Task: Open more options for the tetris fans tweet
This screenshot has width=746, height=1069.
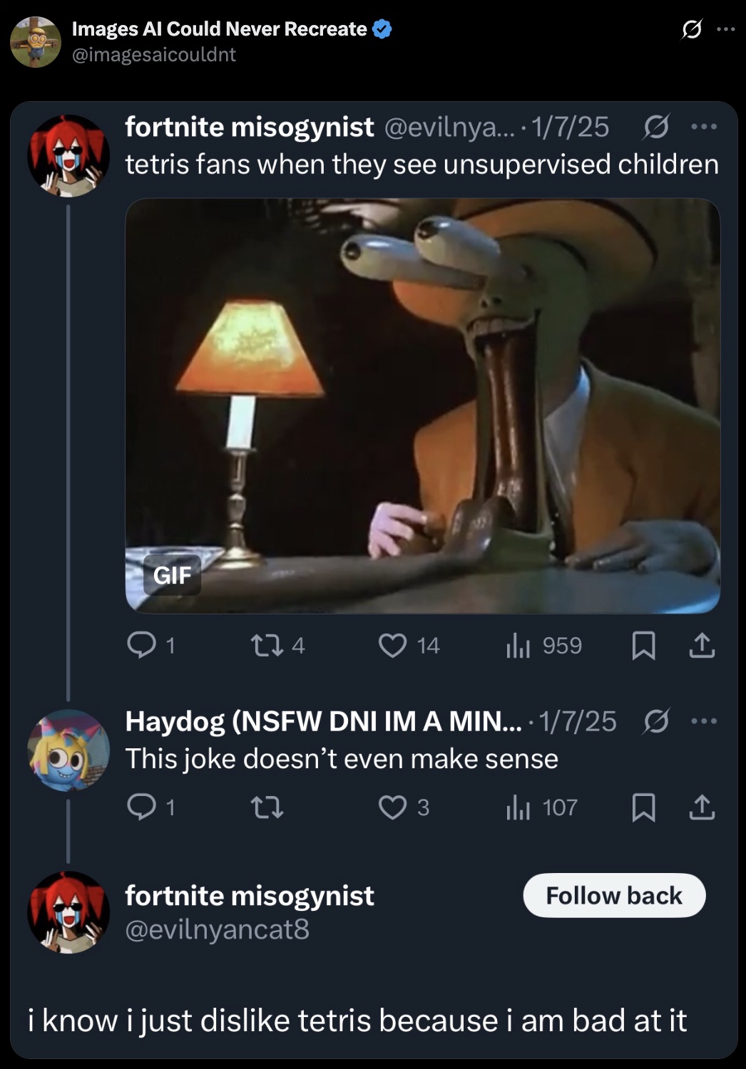Action: 705,128
